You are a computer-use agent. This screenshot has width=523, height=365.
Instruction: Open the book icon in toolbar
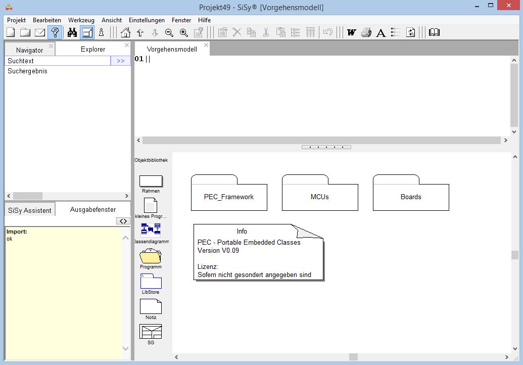(434, 32)
